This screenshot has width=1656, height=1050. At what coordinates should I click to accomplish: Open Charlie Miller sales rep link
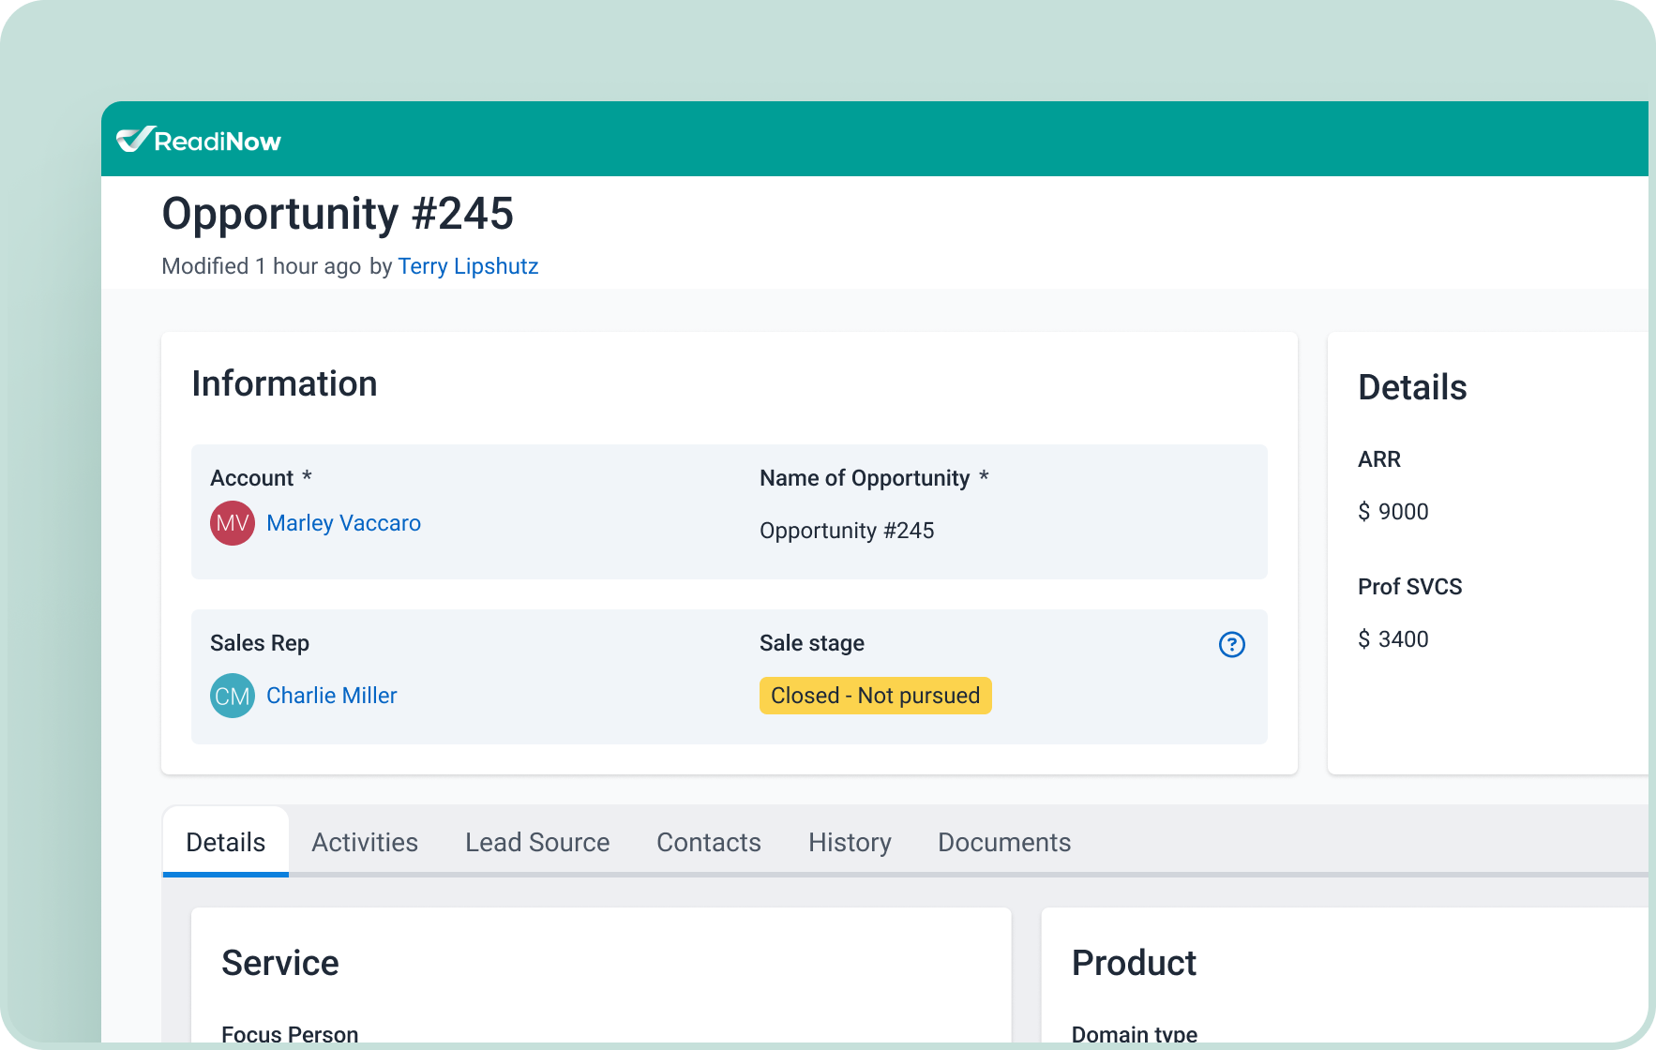click(x=331, y=696)
